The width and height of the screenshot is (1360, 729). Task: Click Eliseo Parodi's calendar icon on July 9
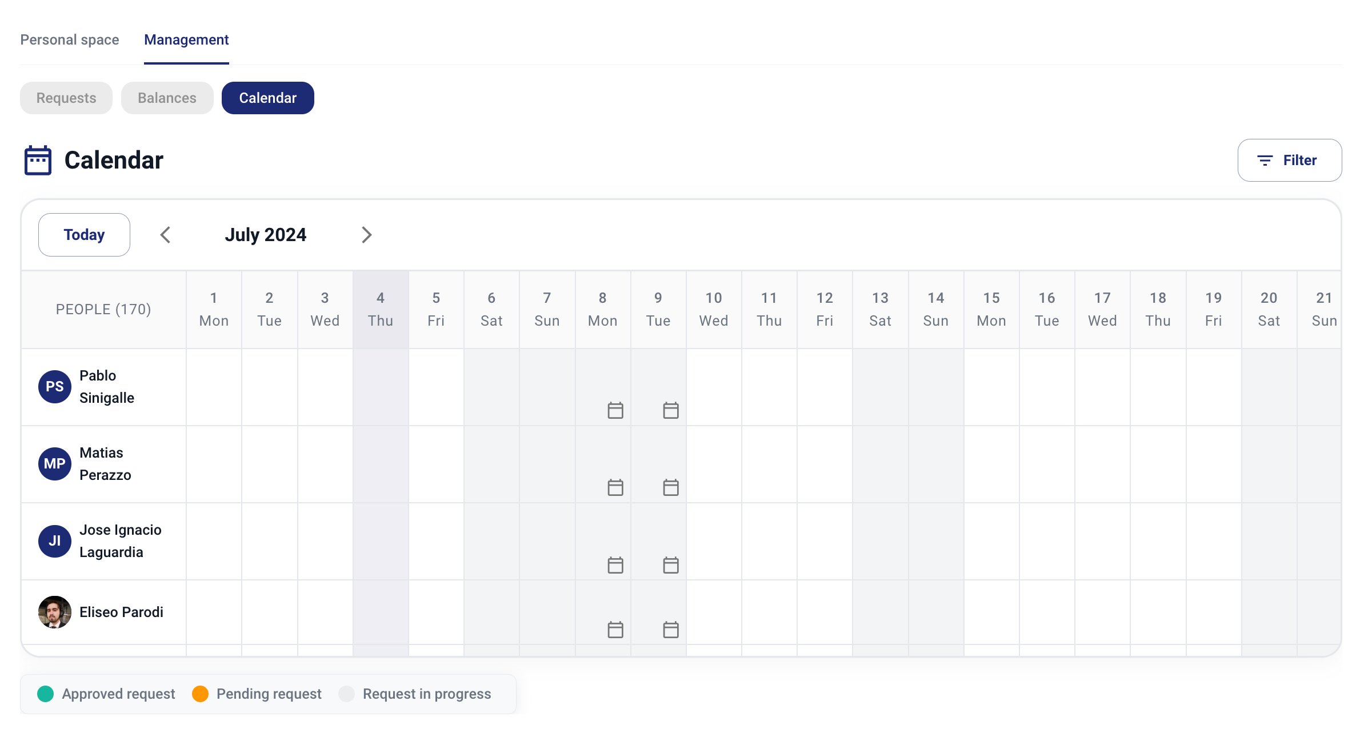tap(670, 630)
